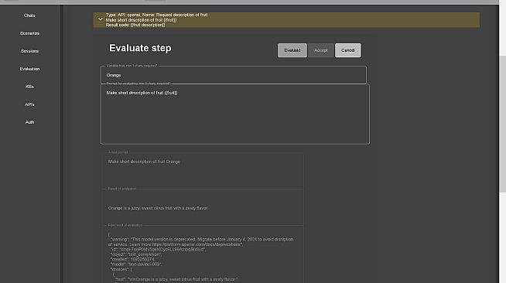Click the '"model": "text-davinci-003"' line
This screenshot has height=283, width=506.
click(136, 264)
